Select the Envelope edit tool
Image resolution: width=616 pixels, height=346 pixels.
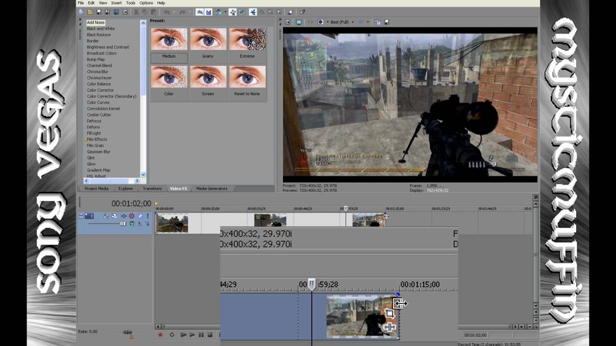click(261, 12)
